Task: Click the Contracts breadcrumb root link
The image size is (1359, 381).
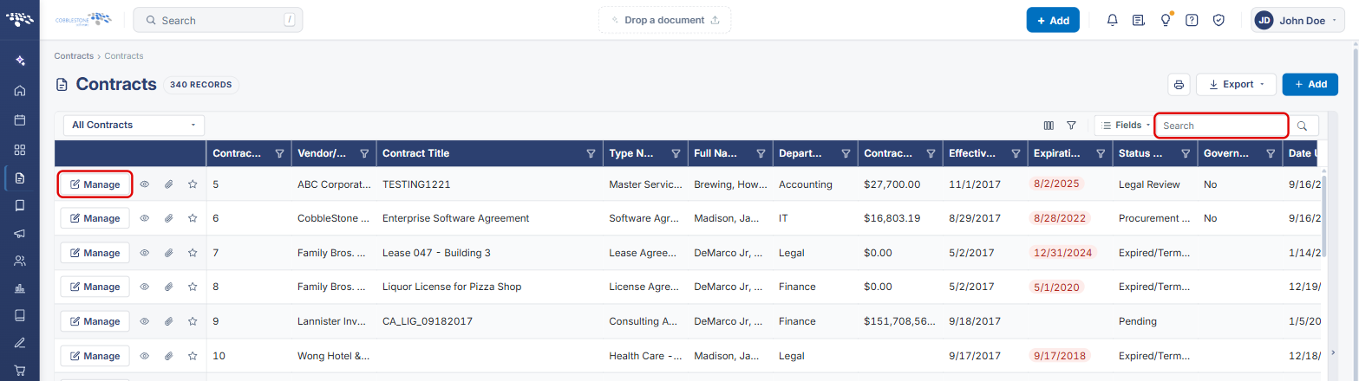Action: (74, 55)
